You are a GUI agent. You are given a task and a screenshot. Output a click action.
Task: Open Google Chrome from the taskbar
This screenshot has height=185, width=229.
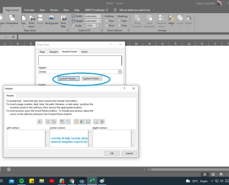pyautogui.click(x=72, y=181)
